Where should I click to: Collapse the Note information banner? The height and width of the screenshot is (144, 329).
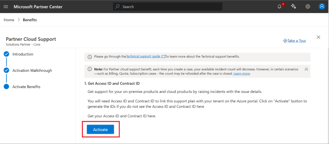pos(306,69)
